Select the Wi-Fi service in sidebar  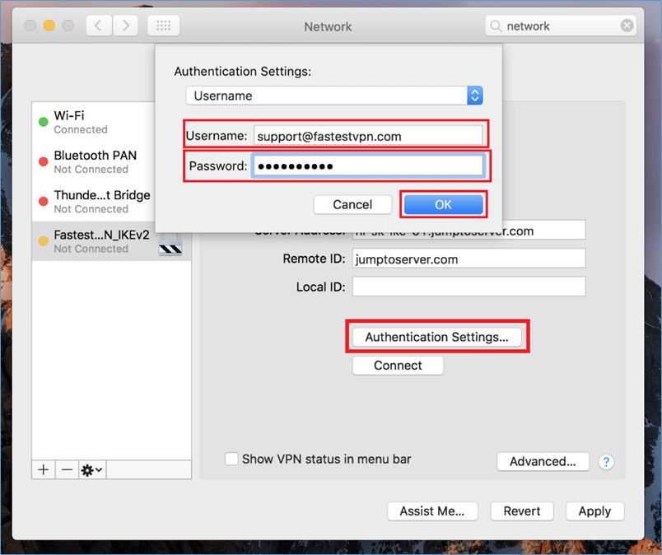93,122
